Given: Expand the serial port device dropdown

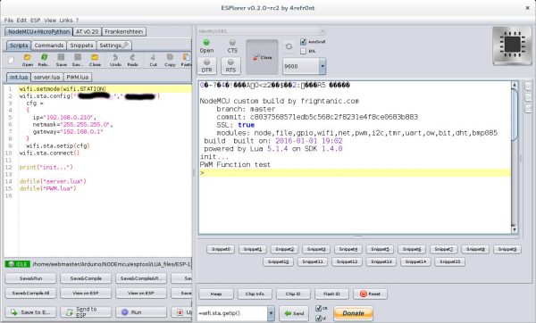Looking at the screenshot, I should pyautogui.click(x=322, y=31).
